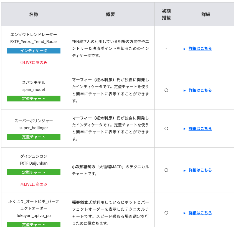
Task: Click the 概要 column header
Action: (x=110, y=14)
